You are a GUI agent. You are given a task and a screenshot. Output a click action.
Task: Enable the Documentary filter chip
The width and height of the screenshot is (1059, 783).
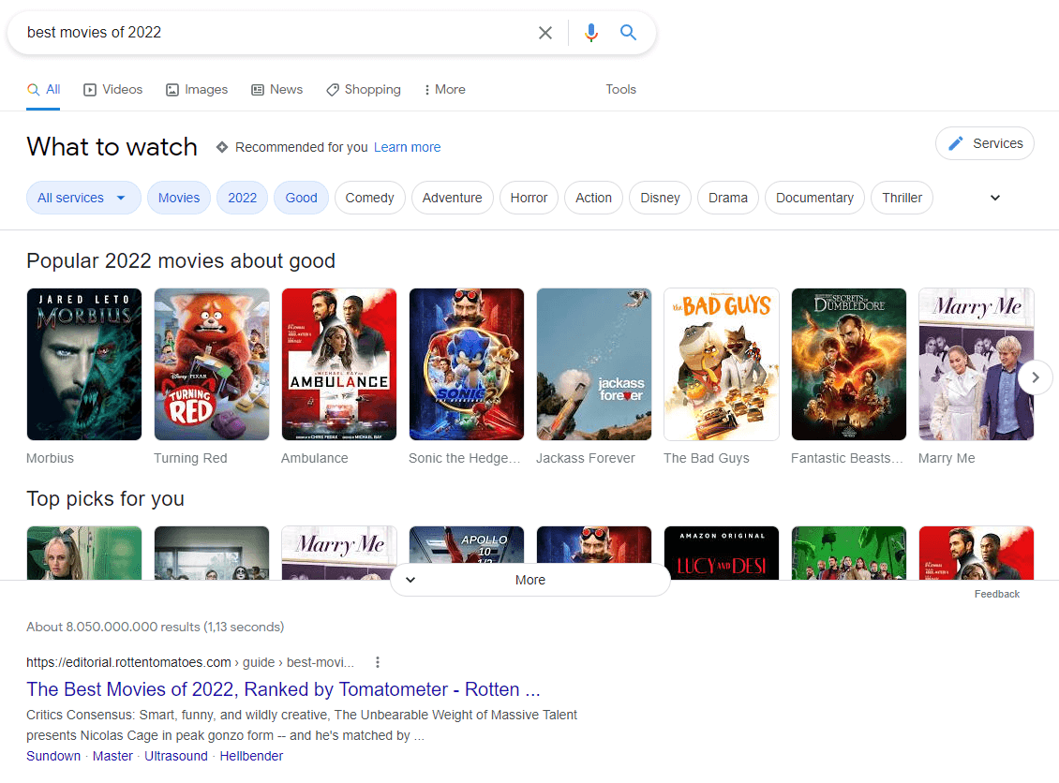[814, 198]
